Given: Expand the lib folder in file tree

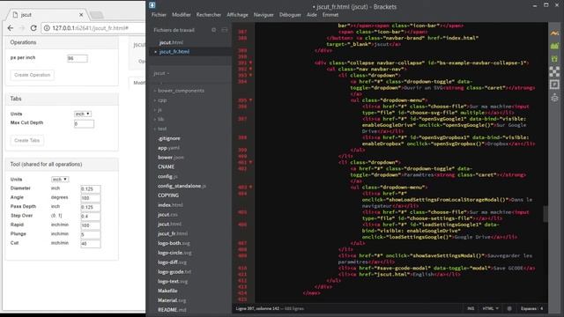Looking at the screenshot, I should [155, 119].
